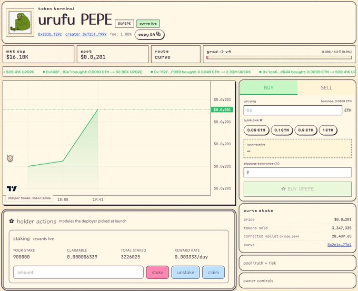Screen dimensions: 358x291
Task: Click the 19:41 time axis label
Action: (98, 199)
